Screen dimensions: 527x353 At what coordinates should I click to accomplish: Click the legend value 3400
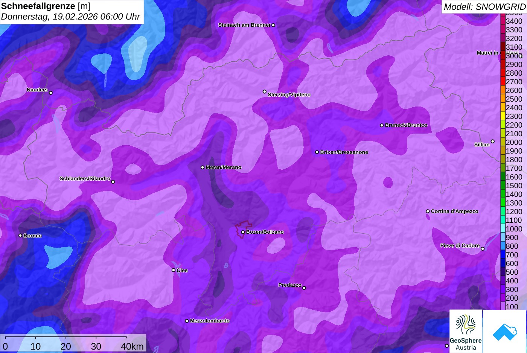point(514,21)
